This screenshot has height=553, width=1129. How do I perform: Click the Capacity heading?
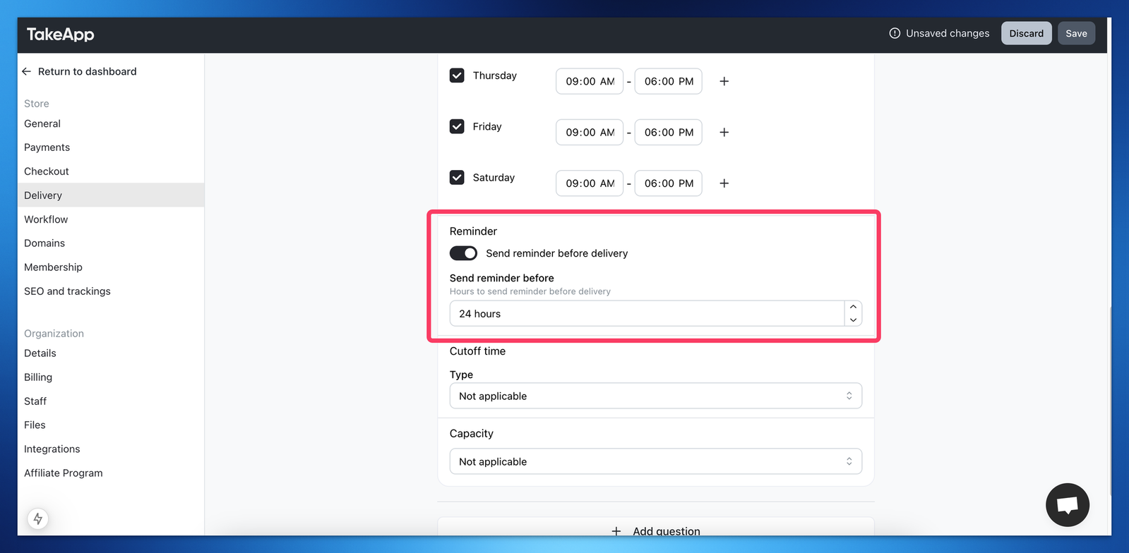pyautogui.click(x=471, y=434)
